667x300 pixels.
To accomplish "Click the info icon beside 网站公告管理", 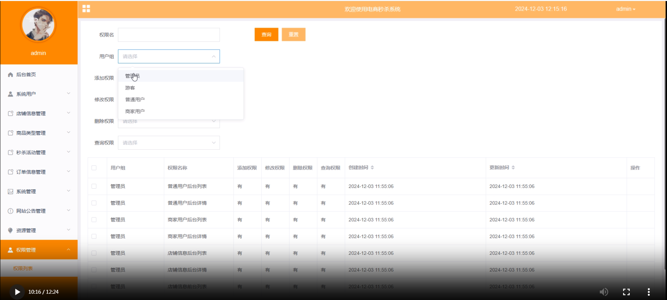I will (10, 211).
